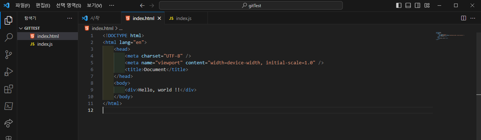Click the opening <body> tag
Screen dimensions: 481x140
[x=122, y=83]
